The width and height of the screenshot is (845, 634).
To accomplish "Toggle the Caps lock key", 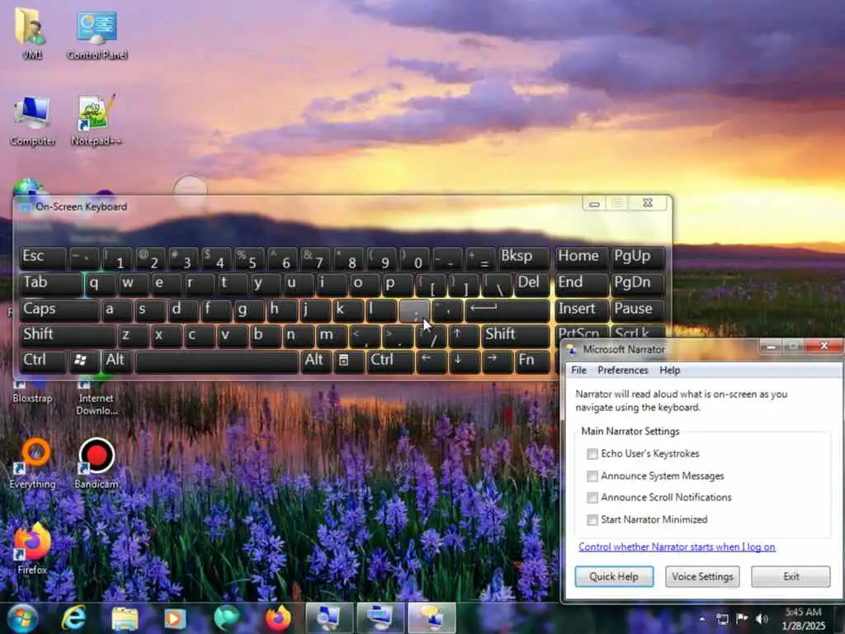I will coord(59,310).
